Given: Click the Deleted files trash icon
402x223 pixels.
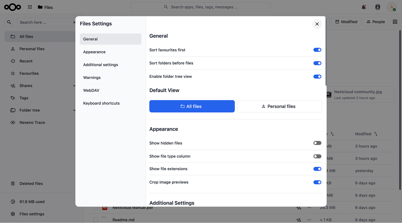Looking at the screenshot, I should click(x=13, y=184).
